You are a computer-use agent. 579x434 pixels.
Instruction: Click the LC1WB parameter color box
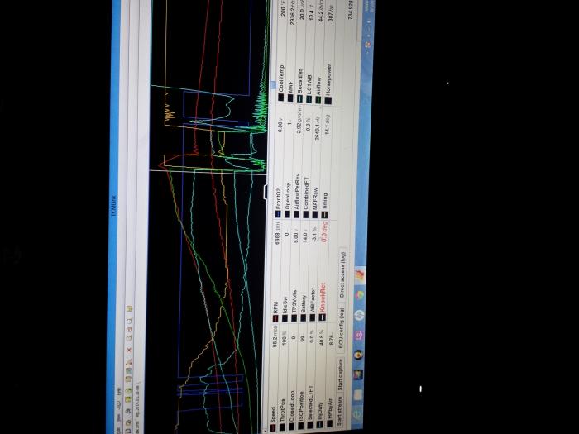coord(309,99)
